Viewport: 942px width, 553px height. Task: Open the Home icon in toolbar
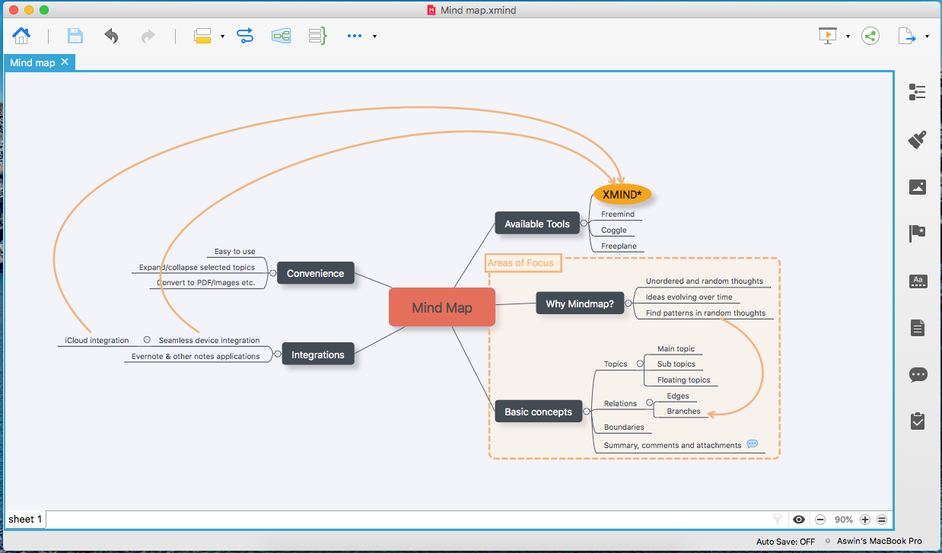(x=21, y=36)
